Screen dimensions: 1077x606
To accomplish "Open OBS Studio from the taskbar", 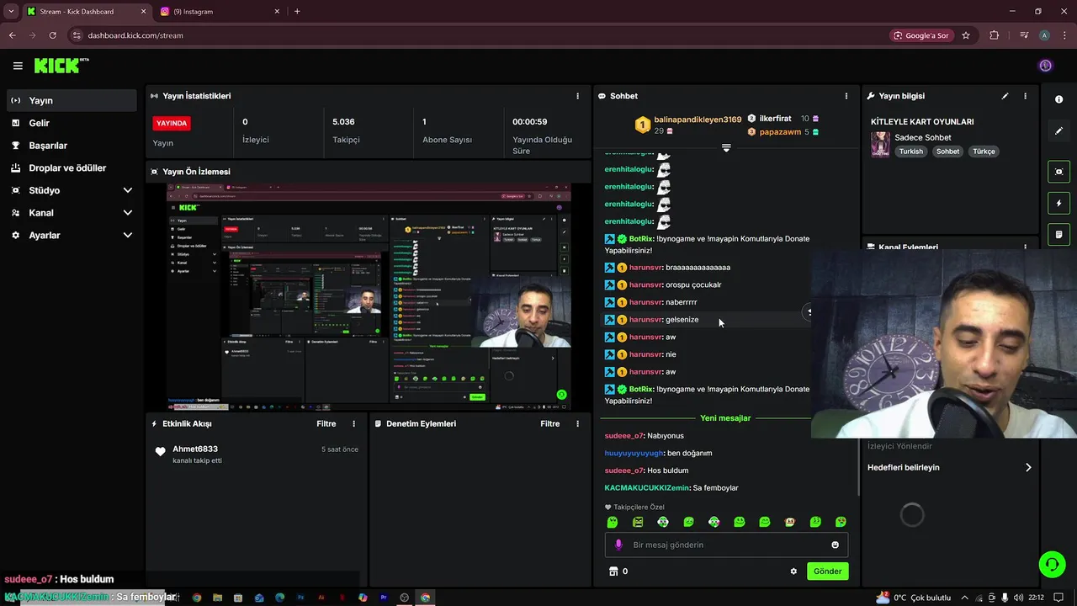I will [x=405, y=598].
